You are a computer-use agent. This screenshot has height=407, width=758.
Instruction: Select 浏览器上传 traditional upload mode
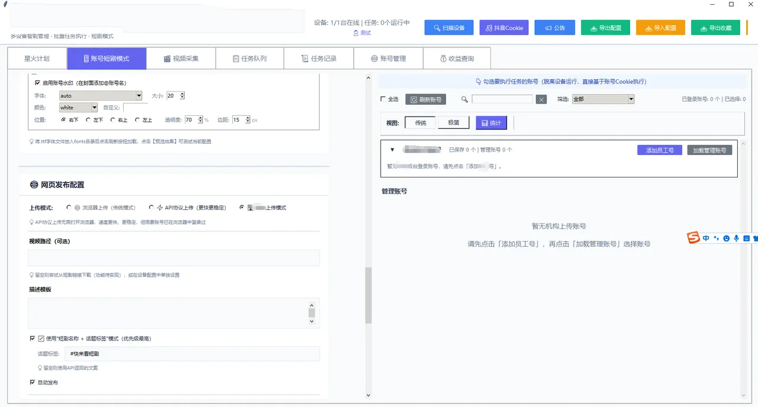69,208
